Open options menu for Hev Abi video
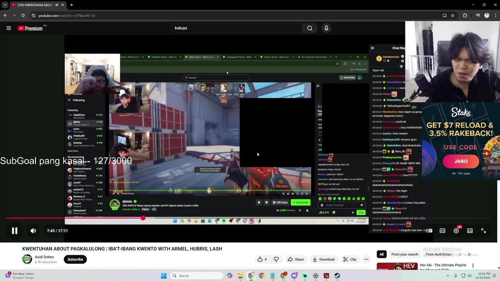 473,265
